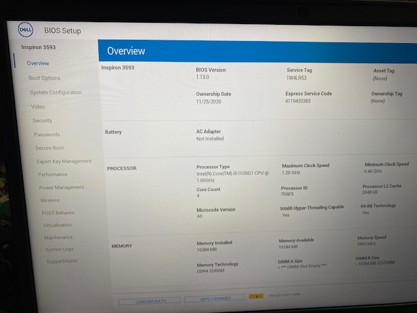Click Memory Speed 2400 MHz
Screen dimensions: 417x313
tap(366, 243)
